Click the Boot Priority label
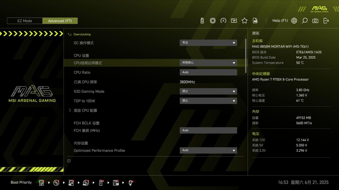The image size is (339, 190). [x=21, y=182]
